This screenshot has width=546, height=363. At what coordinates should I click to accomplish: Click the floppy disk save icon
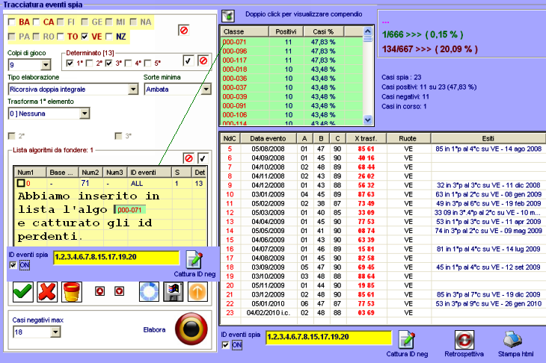(174, 291)
